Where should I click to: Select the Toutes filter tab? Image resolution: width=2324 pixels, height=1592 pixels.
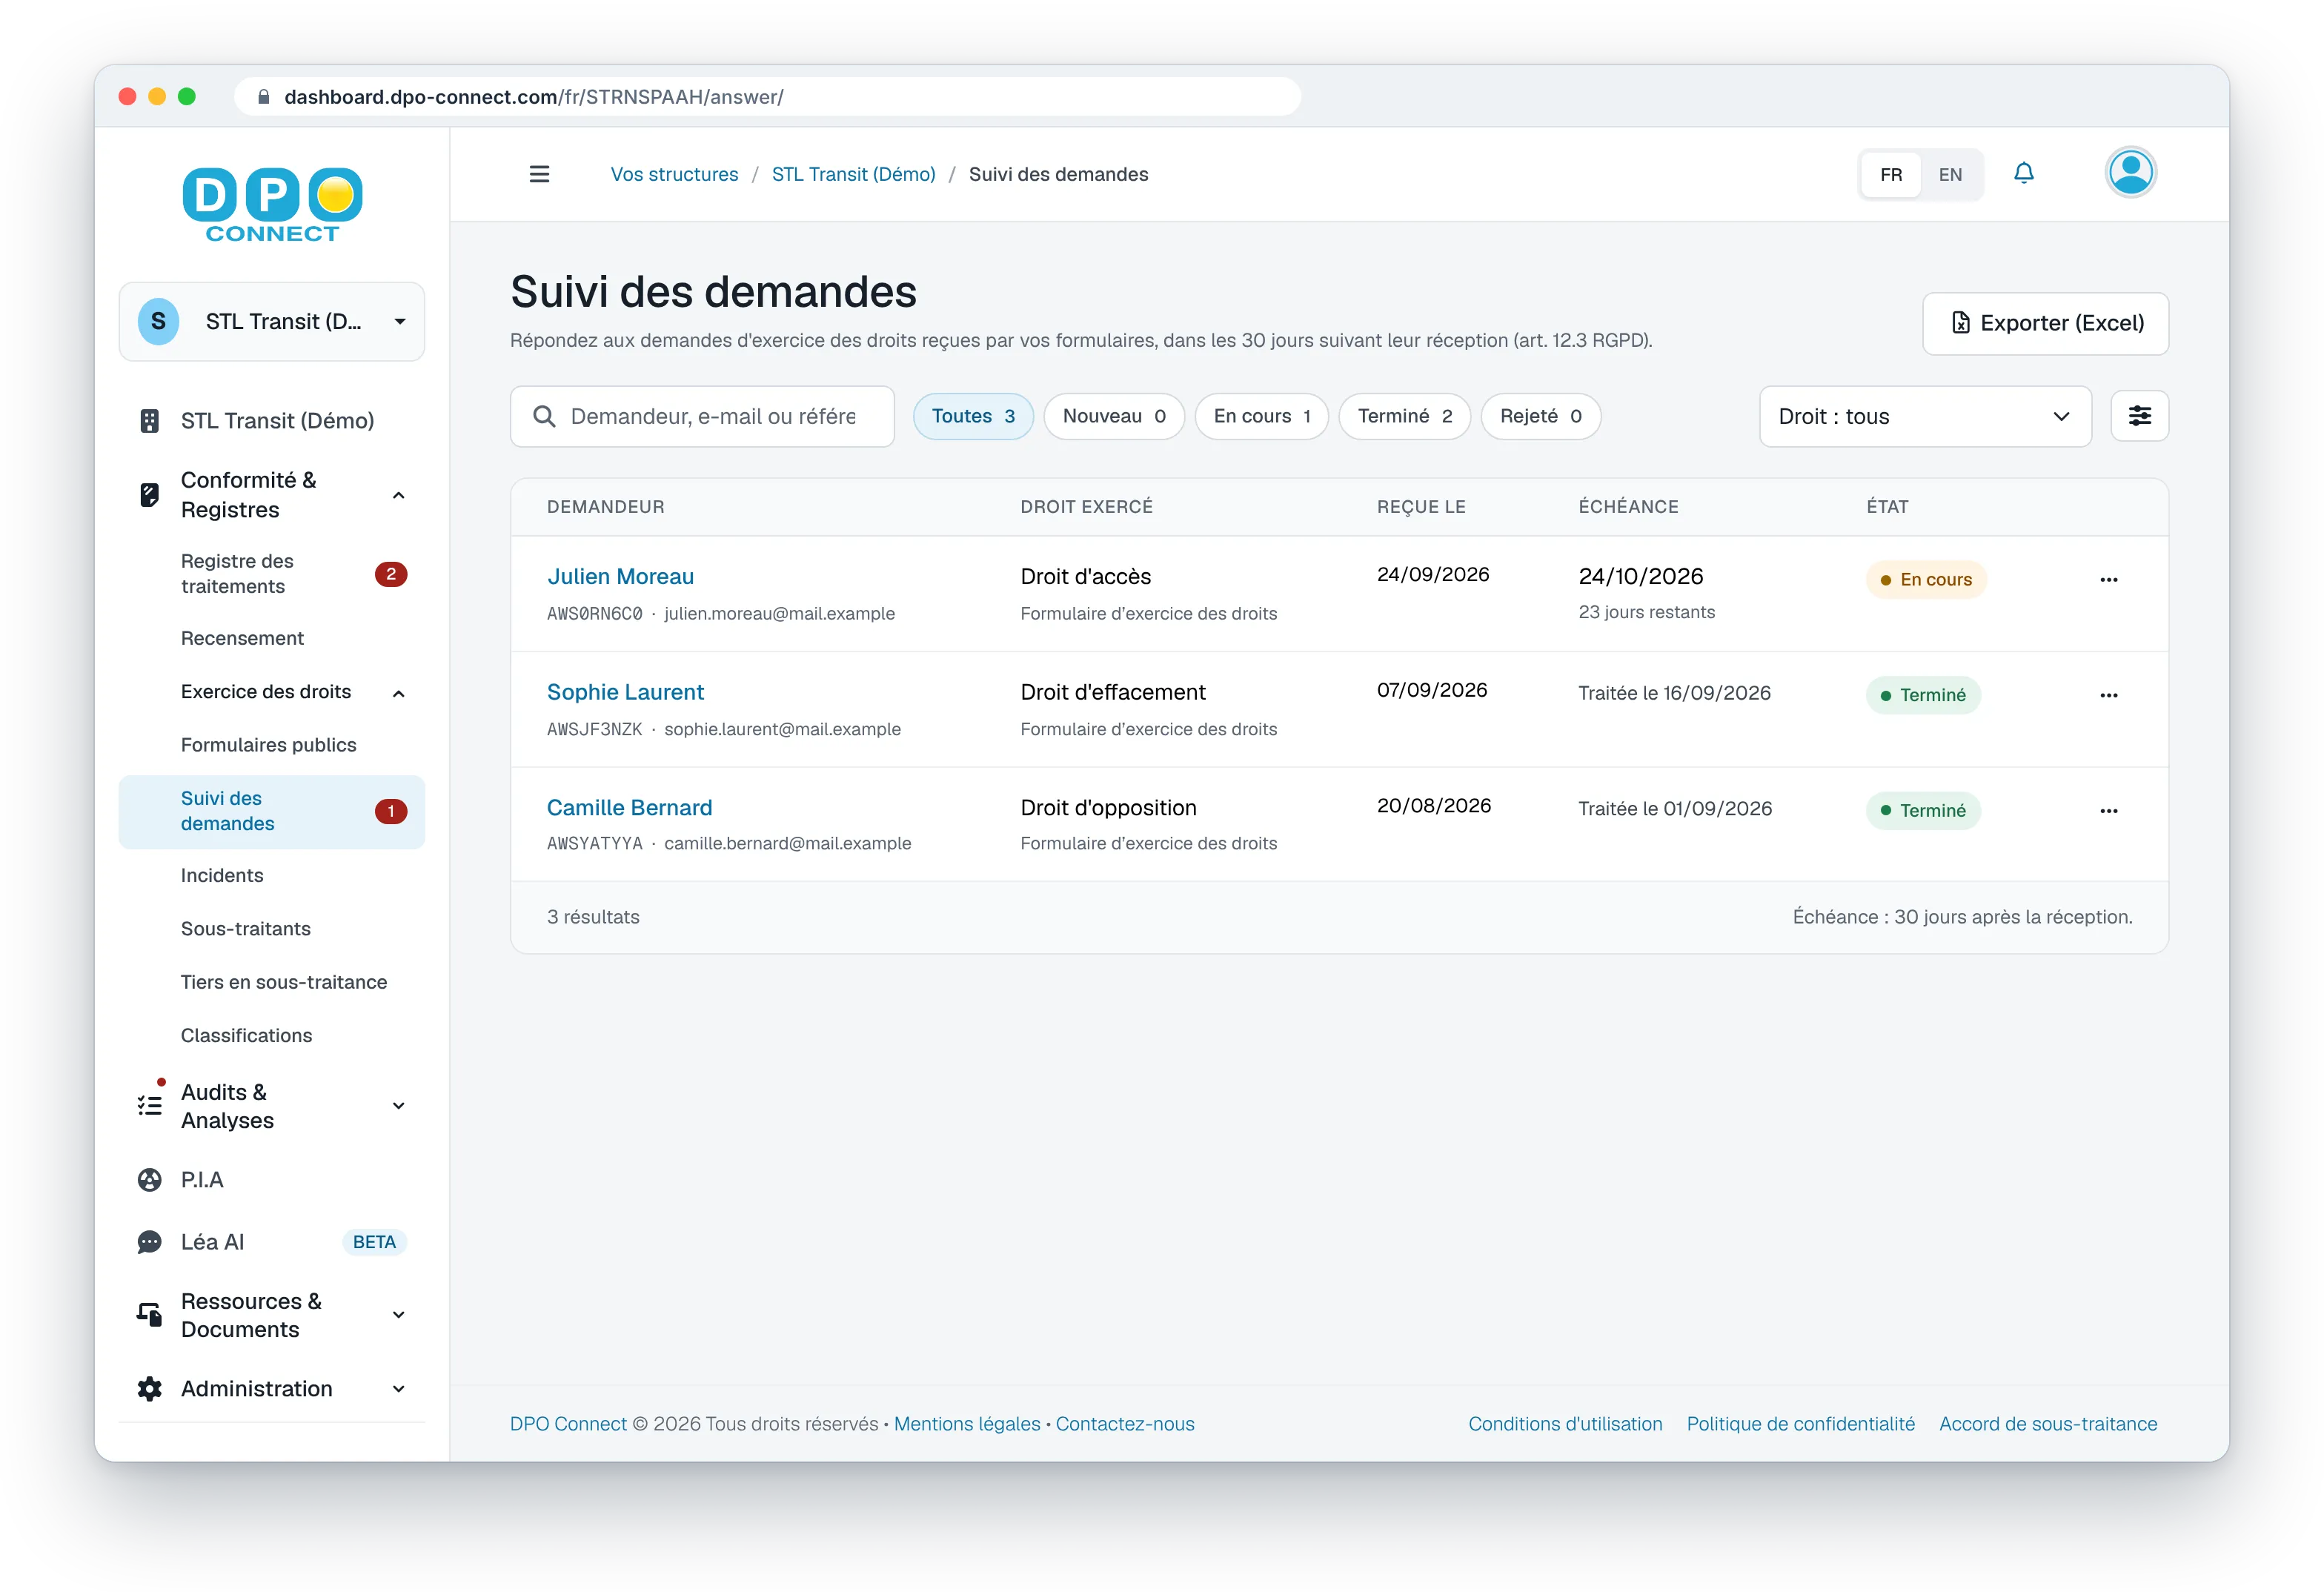(972, 416)
